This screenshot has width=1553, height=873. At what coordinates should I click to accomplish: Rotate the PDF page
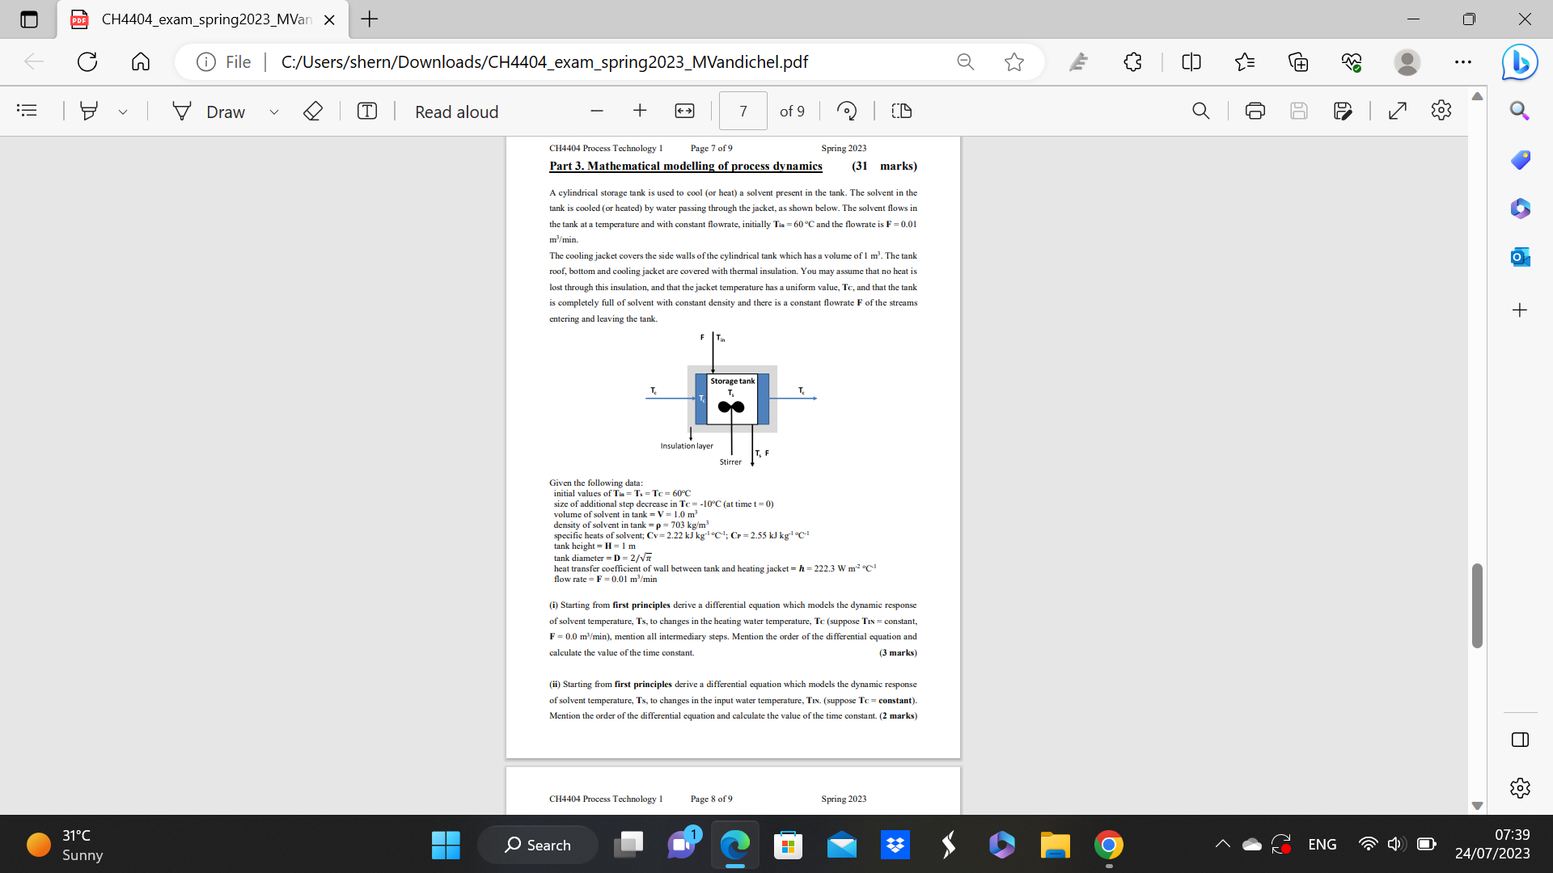pos(847,111)
